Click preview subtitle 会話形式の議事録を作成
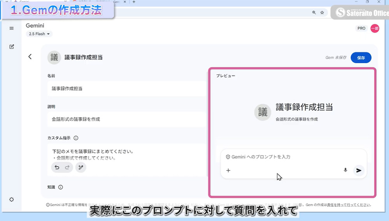 pyautogui.click(x=297, y=119)
